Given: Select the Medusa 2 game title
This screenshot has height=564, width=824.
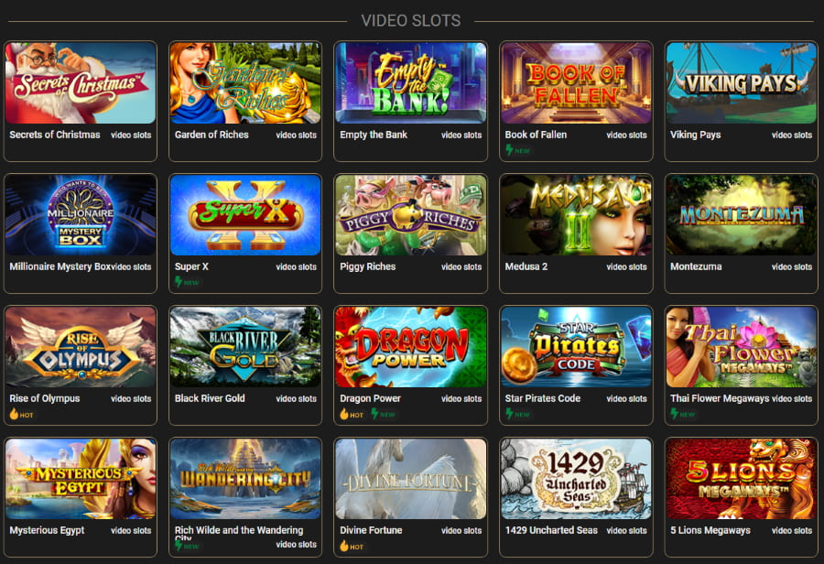Looking at the screenshot, I should pos(526,266).
